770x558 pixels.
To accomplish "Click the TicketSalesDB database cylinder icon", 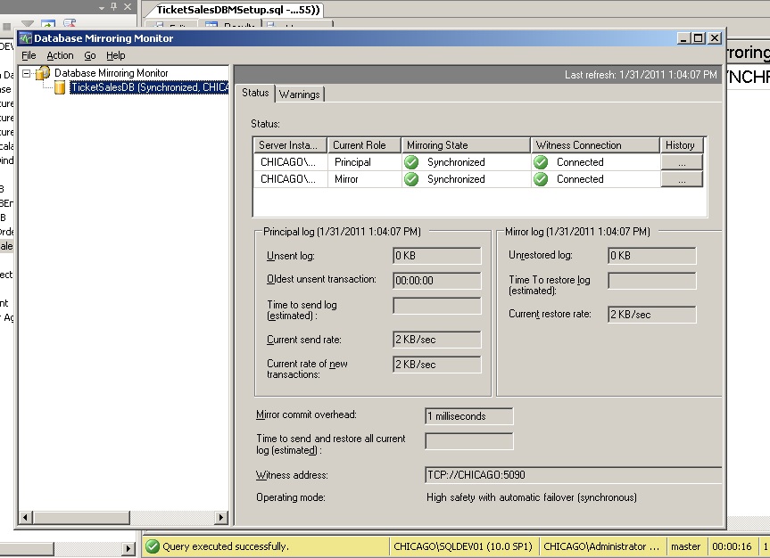I will point(60,87).
